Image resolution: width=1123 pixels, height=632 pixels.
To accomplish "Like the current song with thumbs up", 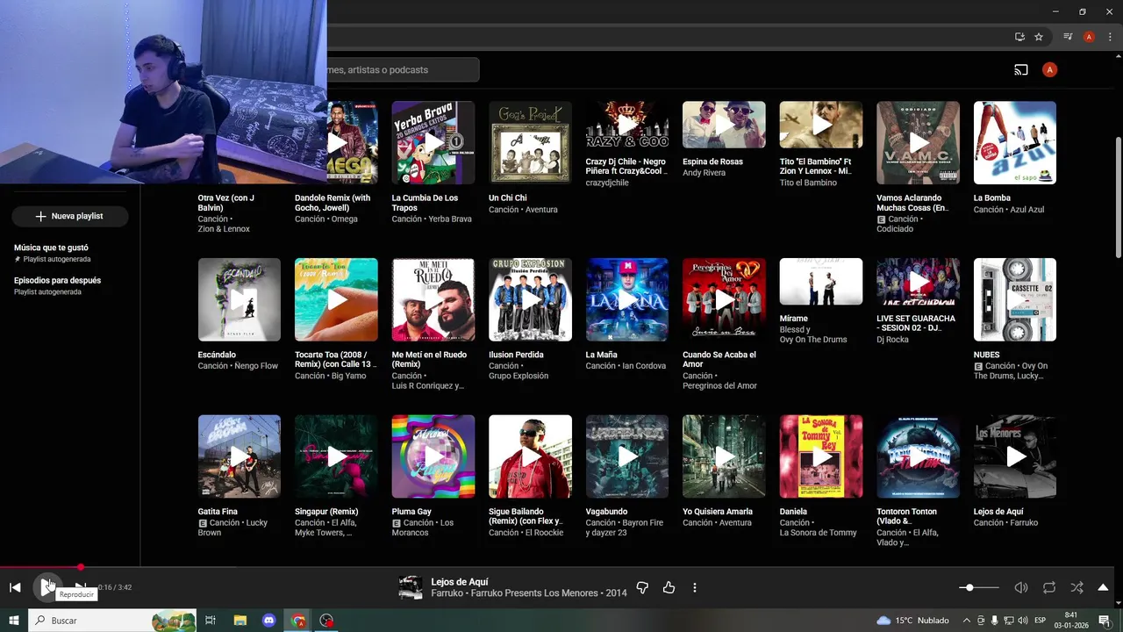I will 669,587.
